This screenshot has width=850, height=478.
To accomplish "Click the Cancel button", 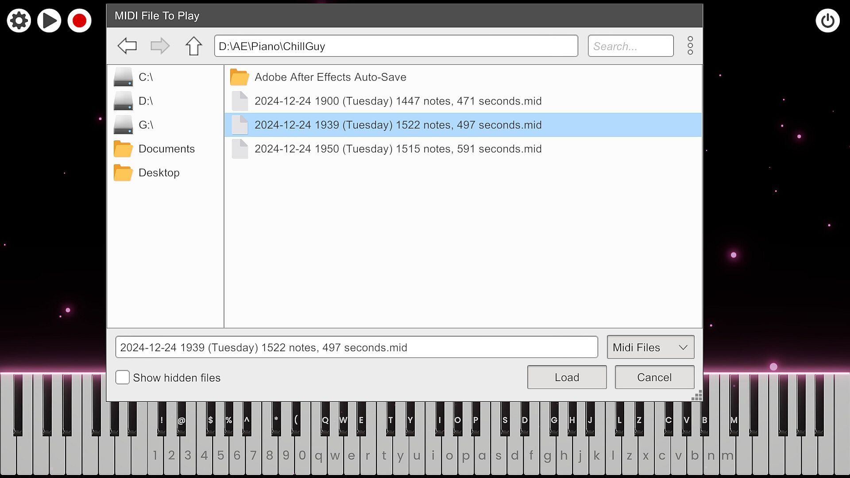I will tap(654, 377).
